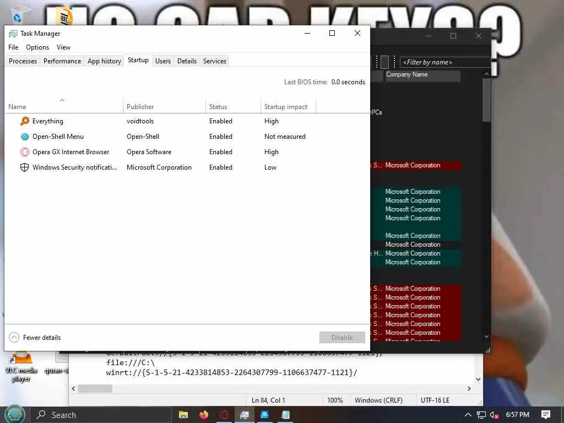Image resolution: width=564 pixels, height=423 pixels.
Task: Click the Task Manager title bar icon
Action: 13,34
